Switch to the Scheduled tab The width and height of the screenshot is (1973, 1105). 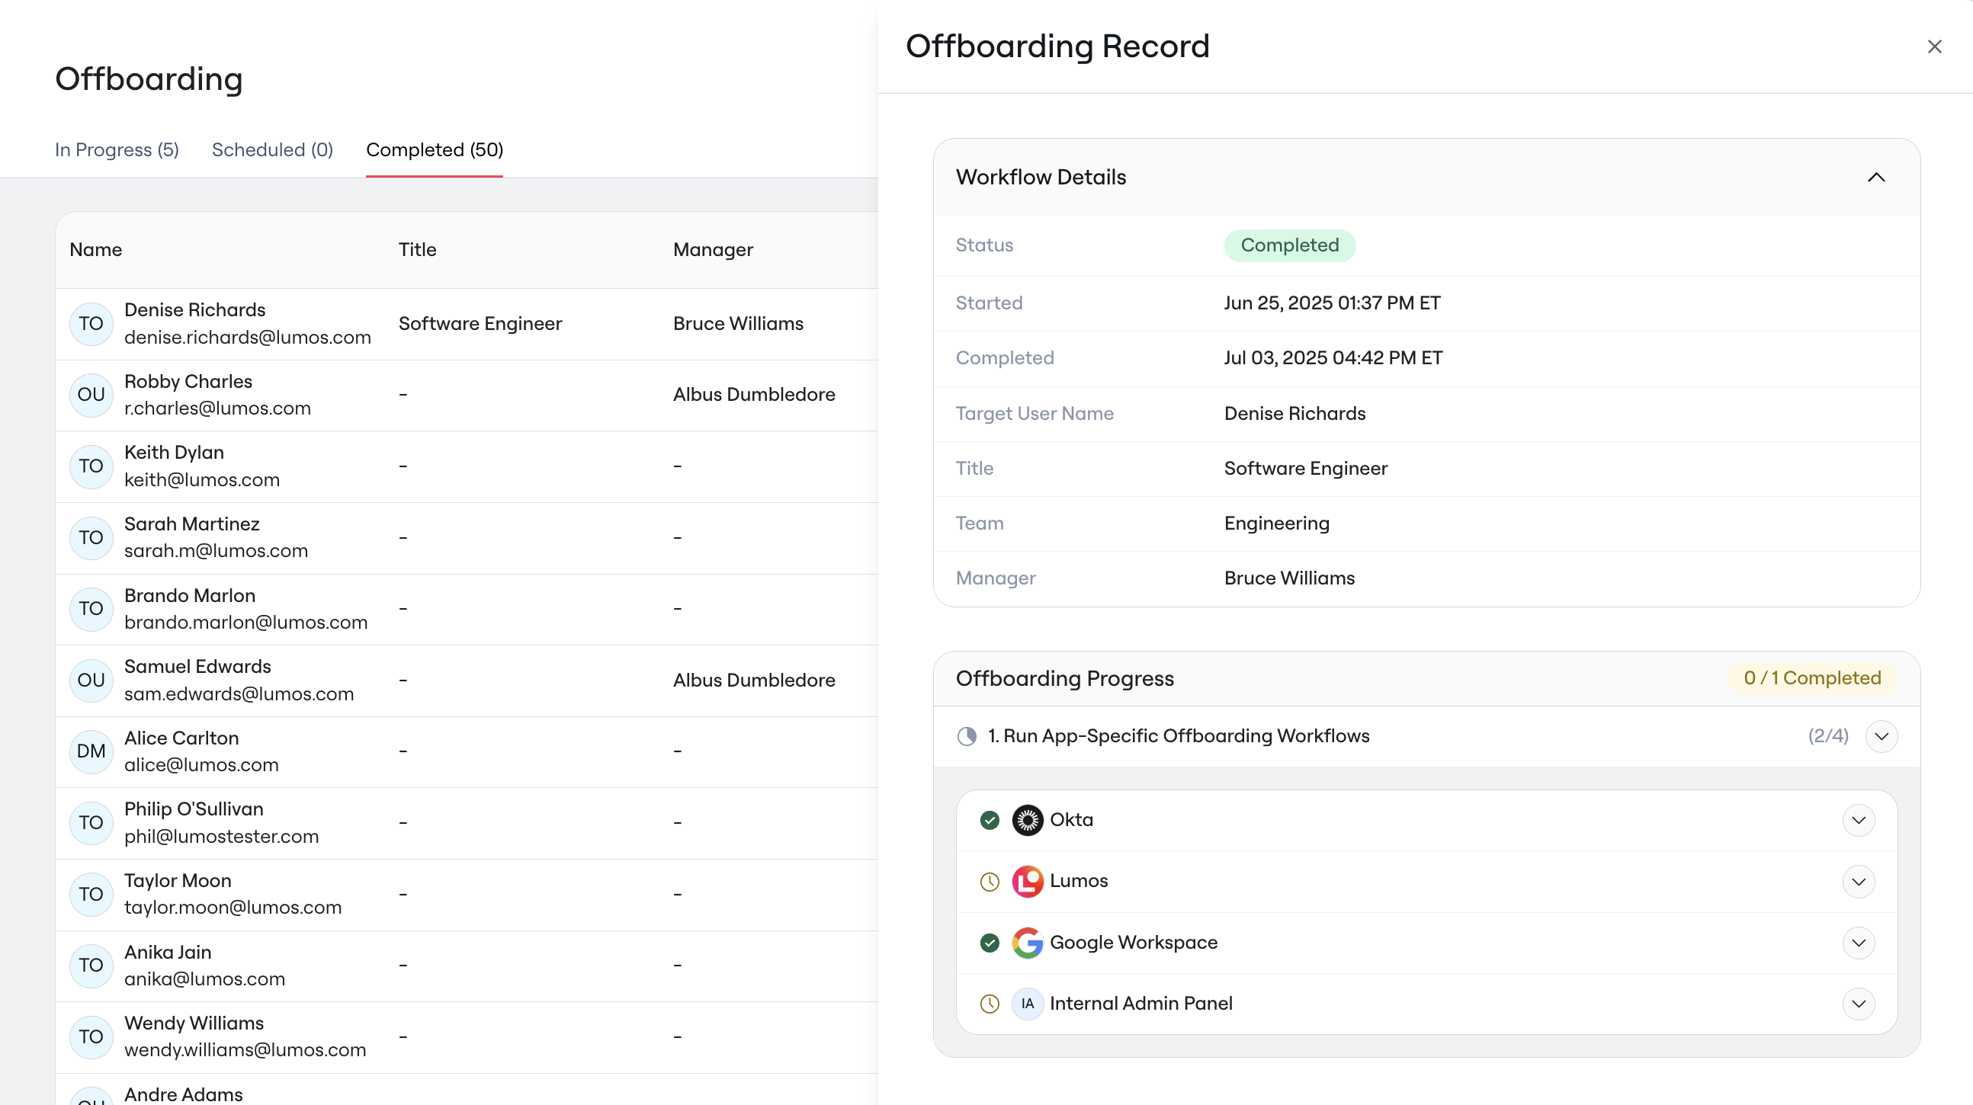click(272, 149)
